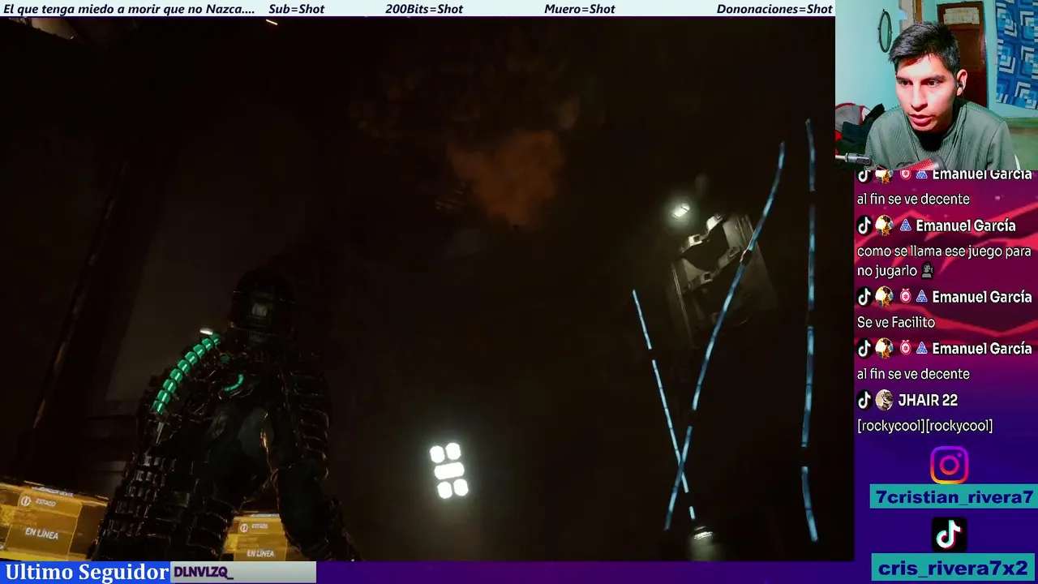Select username Emanuel García above 'Se ve Facilito'
This screenshot has width=1038, height=584.
coord(981,297)
